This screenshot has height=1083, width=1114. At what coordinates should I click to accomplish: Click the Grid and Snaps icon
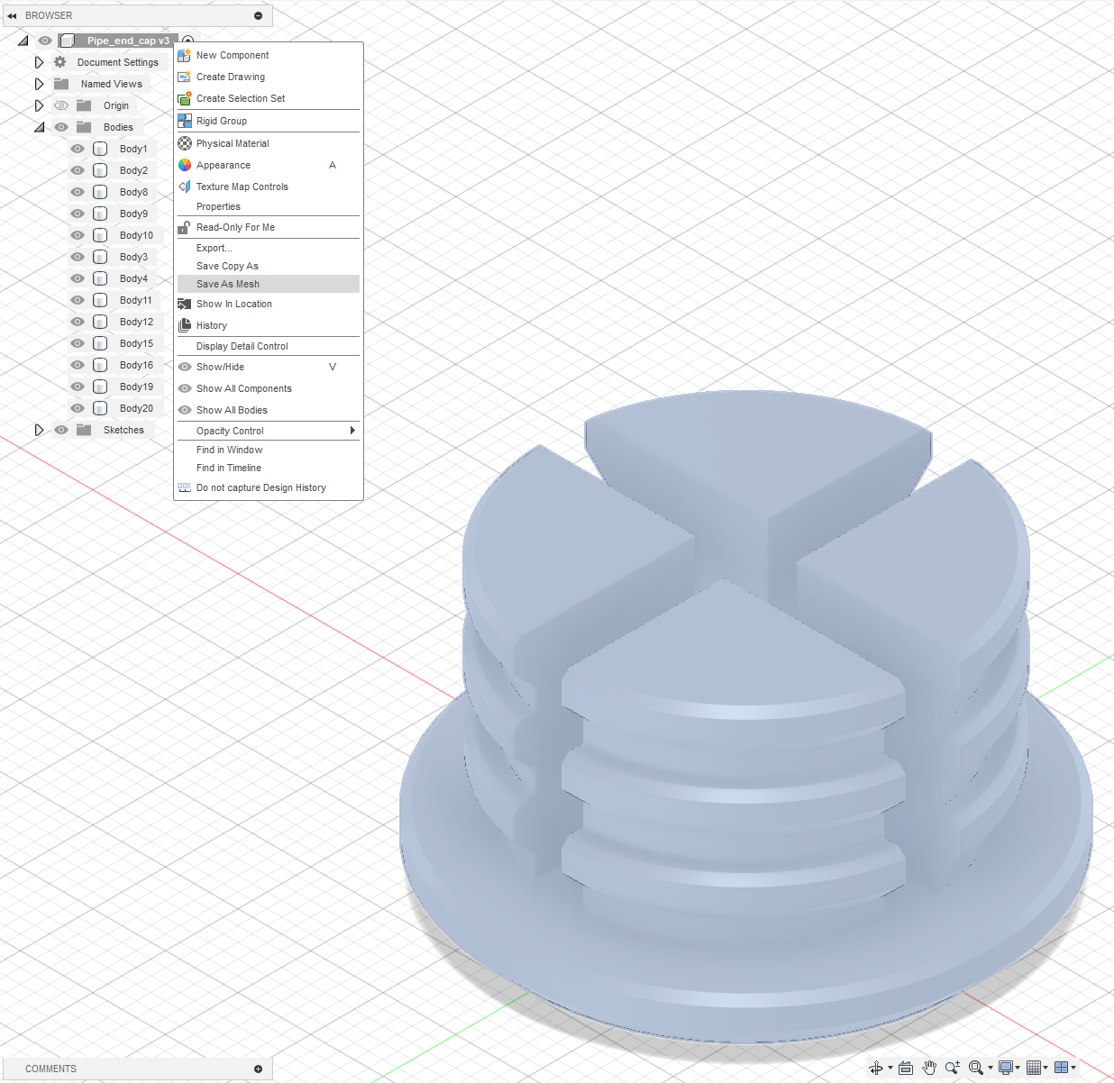1034,1068
